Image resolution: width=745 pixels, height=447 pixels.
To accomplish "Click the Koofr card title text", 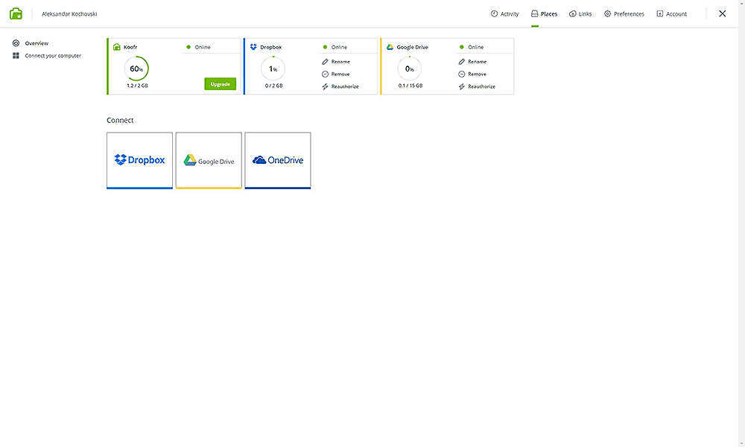I will pos(130,47).
